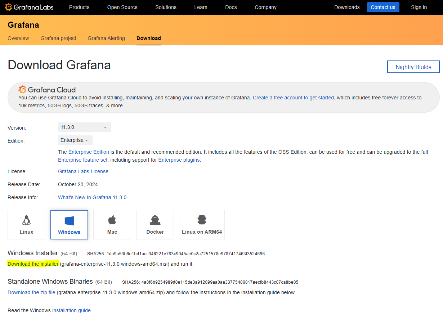Click grafana-enterprise-11.3.0.windows-amd64.msi filename text
Screen dimensions: 443x319
[115, 264]
